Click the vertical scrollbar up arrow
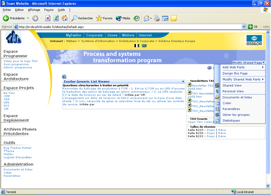Viewport: 271px width, 195px height. point(268,32)
